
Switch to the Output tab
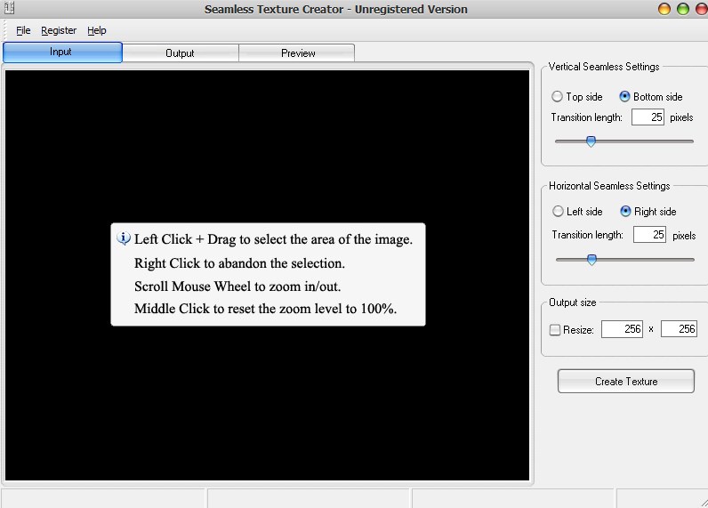(180, 53)
